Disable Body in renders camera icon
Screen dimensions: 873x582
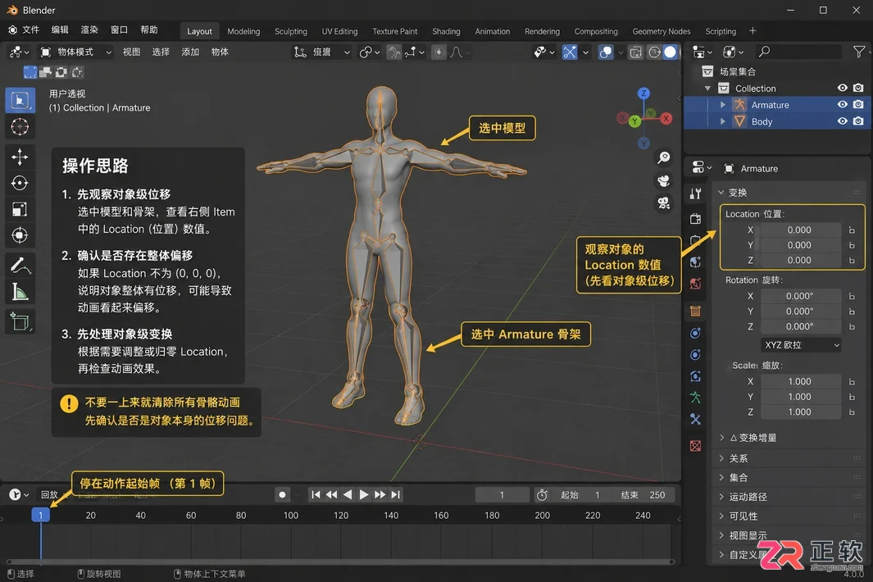pyautogui.click(x=858, y=120)
